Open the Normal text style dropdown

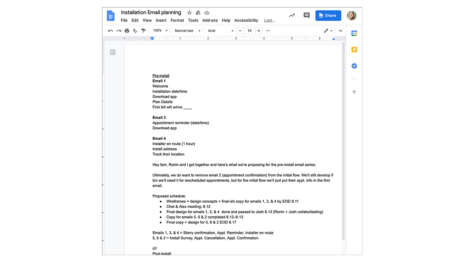coord(187,31)
